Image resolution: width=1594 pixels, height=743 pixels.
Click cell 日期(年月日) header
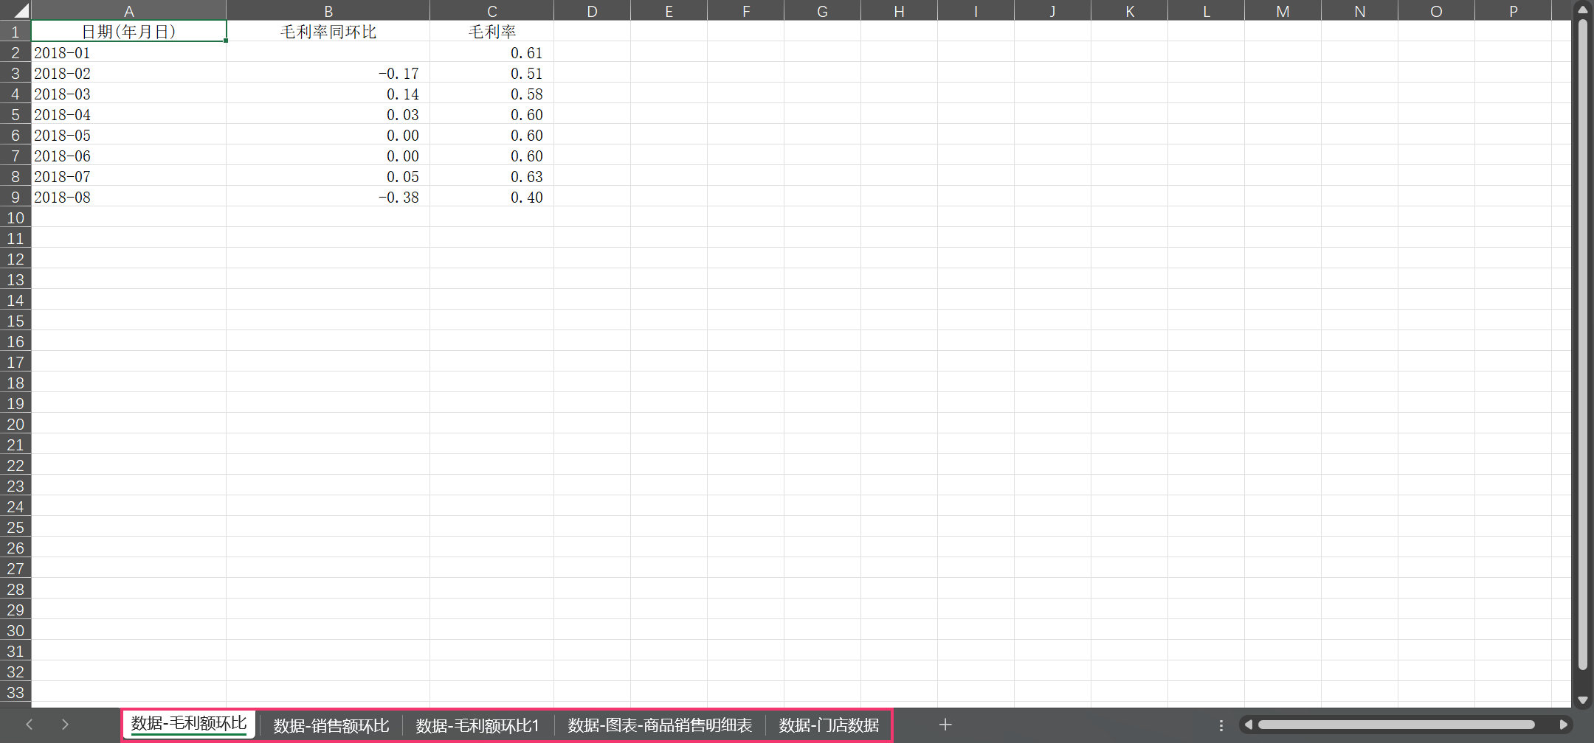(128, 31)
